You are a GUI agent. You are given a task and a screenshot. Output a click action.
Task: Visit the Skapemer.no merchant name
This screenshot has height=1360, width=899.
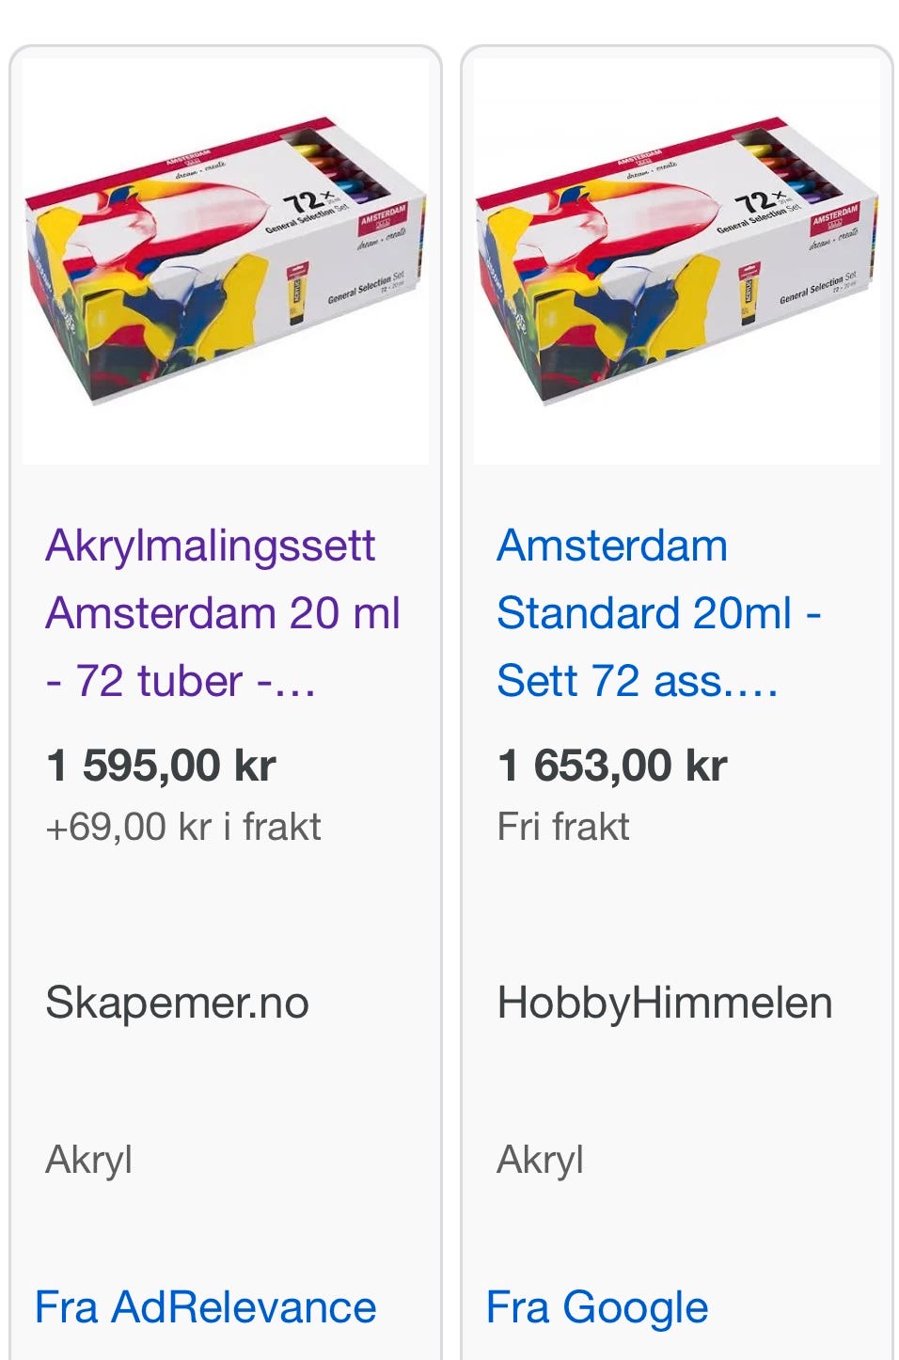[x=177, y=1003]
